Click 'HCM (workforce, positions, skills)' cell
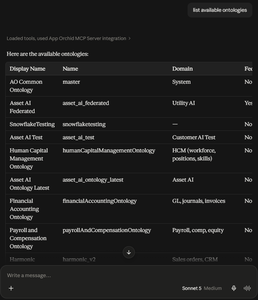Screen dimensions: 258x300 tap(194, 154)
